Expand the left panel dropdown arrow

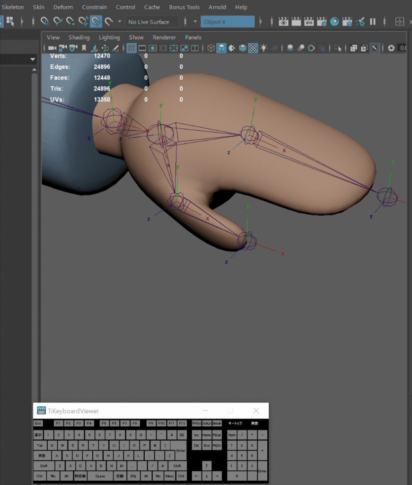click(x=33, y=59)
